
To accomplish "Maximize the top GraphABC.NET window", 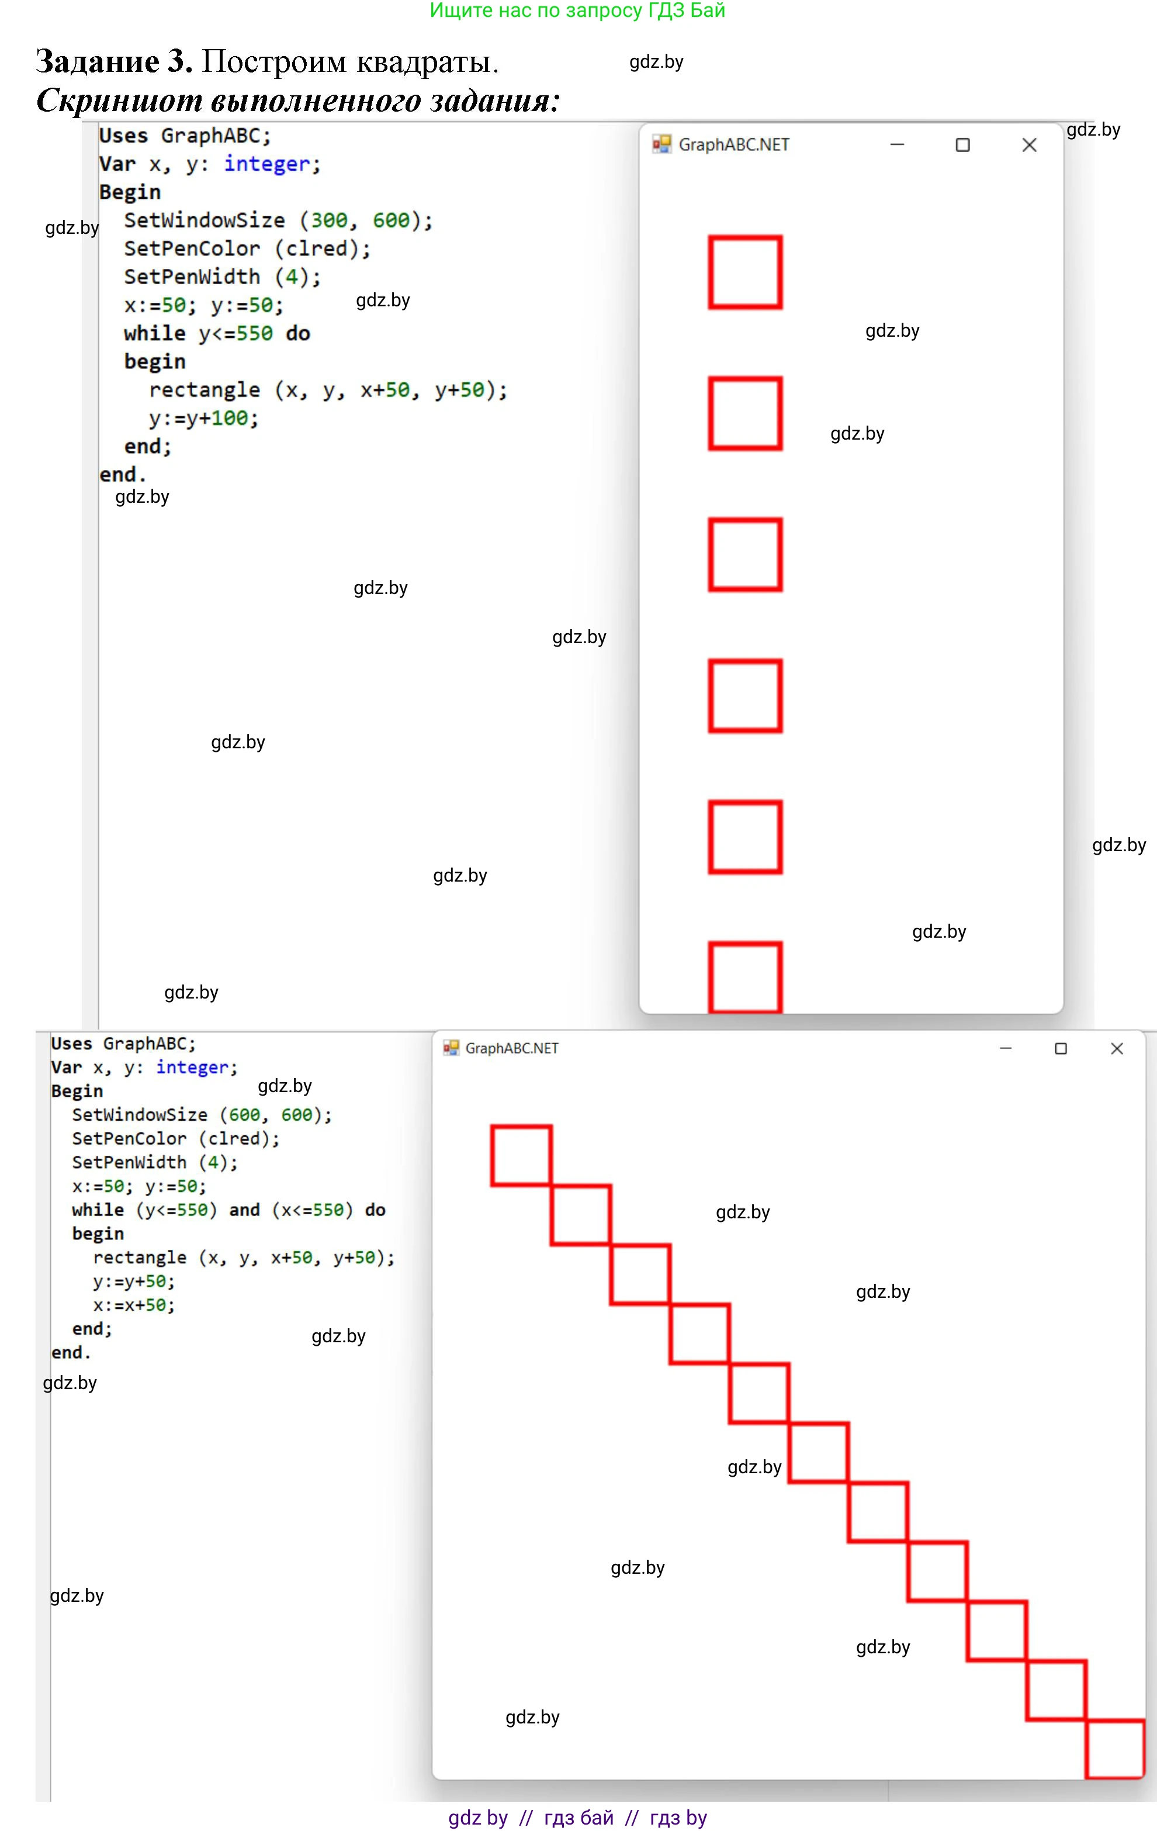I will pos(962,144).
